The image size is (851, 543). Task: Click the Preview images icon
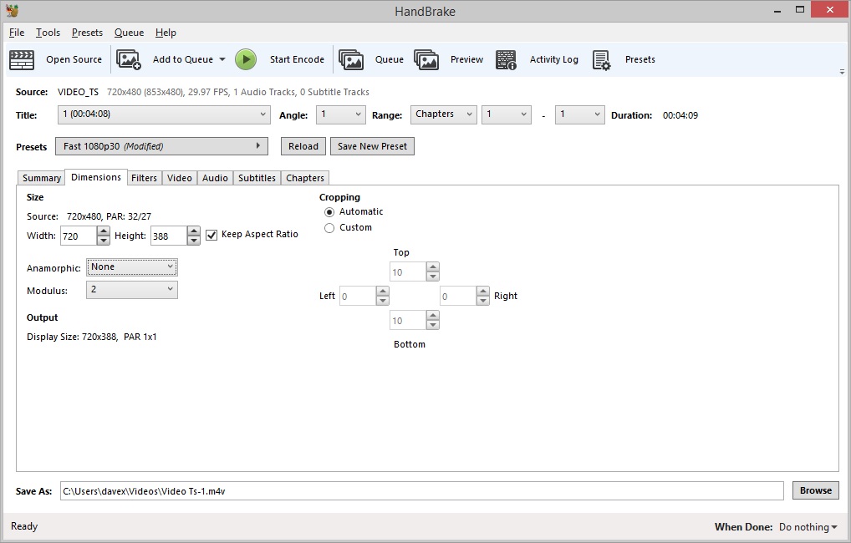(426, 59)
